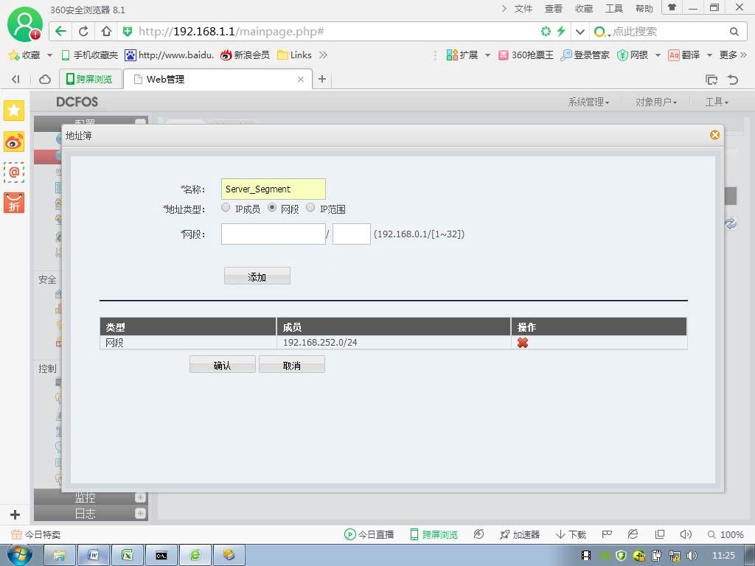Click 今日直播 in status bar
This screenshot has height=566, width=755.
point(369,534)
